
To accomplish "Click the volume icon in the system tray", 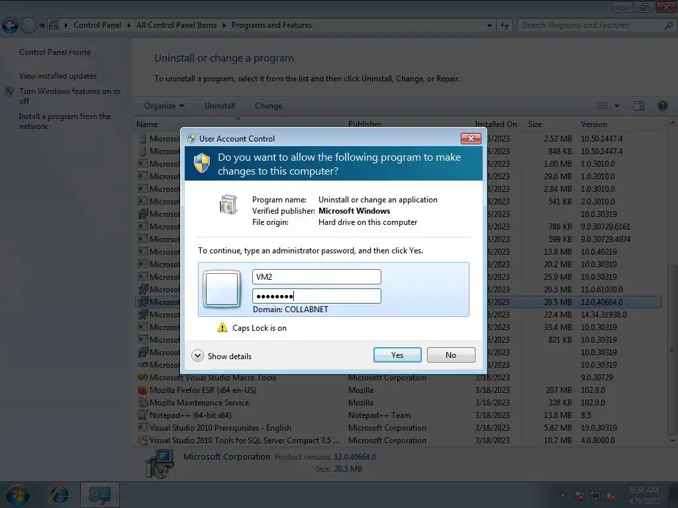I will [611, 496].
